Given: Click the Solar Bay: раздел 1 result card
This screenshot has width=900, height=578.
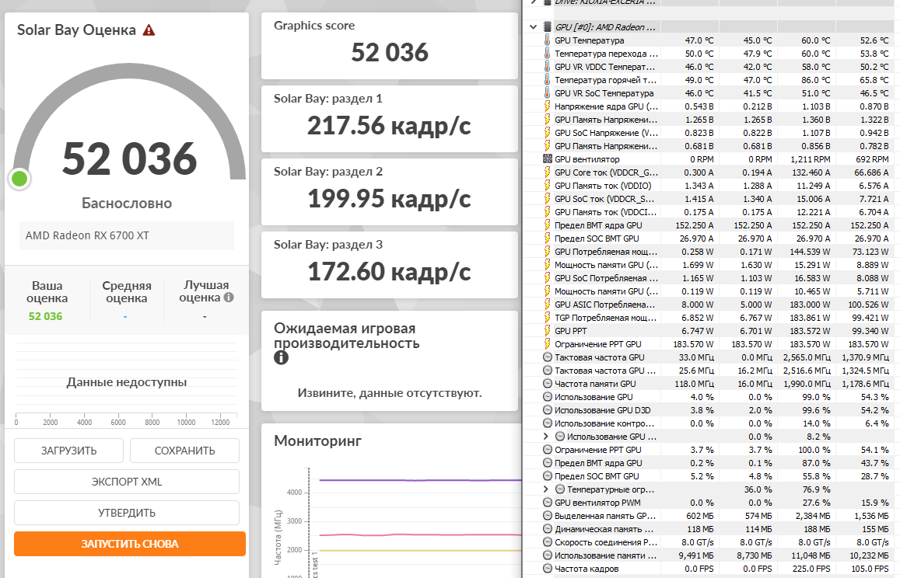Looking at the screenshot, I should pos(389,119).
